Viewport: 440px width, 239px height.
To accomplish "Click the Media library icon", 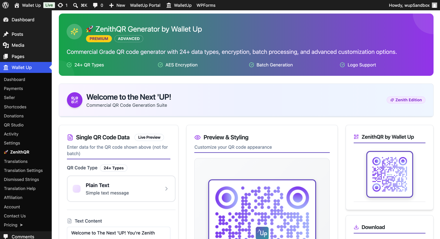I will (6, 45).
